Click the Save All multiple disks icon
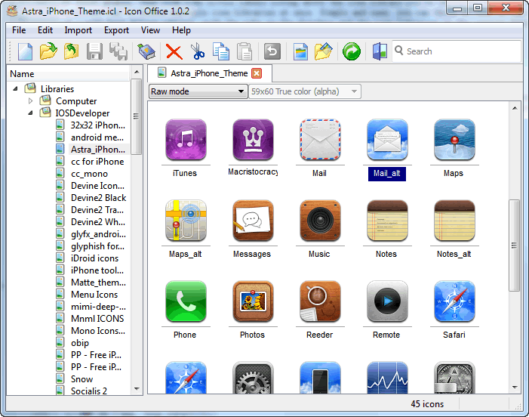Image resolution: width=529 pixels, height=417 pixels. coord(118,51)
